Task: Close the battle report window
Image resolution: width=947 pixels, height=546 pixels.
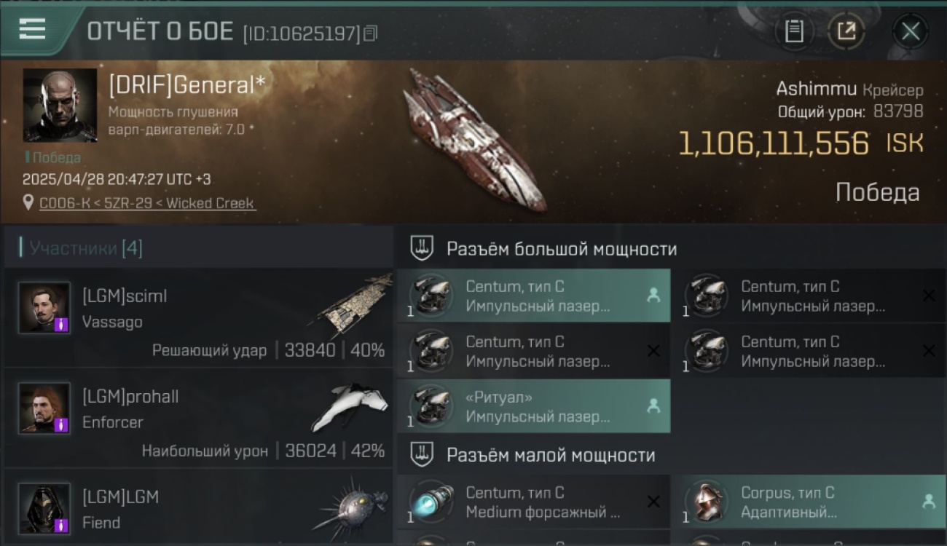Action: coord(911,31)
